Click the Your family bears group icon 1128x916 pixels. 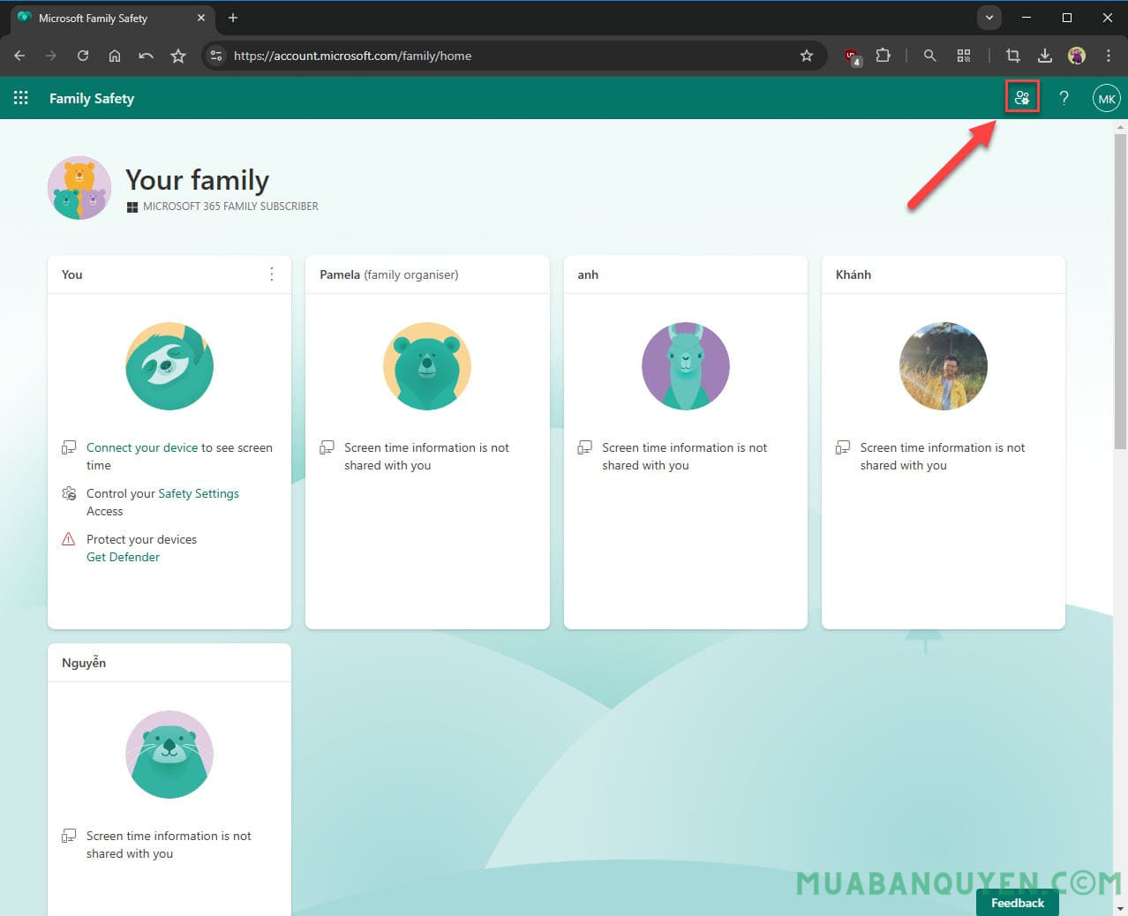(79, 188)
